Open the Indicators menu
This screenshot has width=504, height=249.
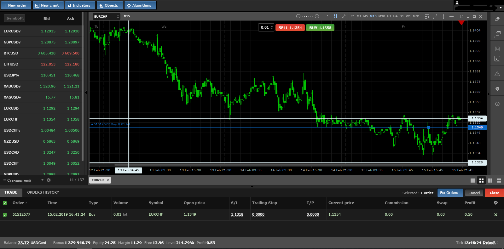[79, 5]
